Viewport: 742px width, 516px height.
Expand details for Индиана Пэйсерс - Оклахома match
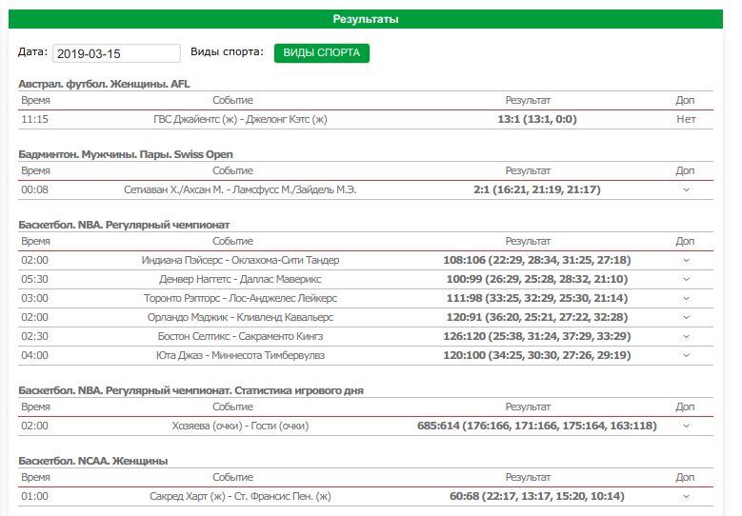(x=686, y=260)
